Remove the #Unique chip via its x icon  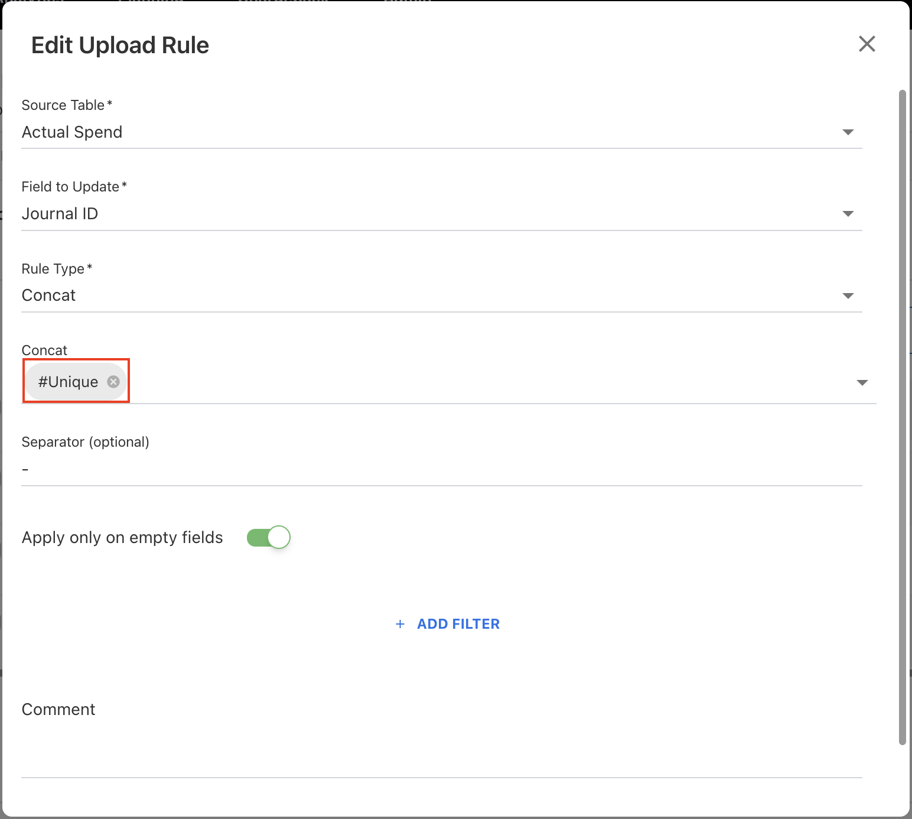point(113,382)
